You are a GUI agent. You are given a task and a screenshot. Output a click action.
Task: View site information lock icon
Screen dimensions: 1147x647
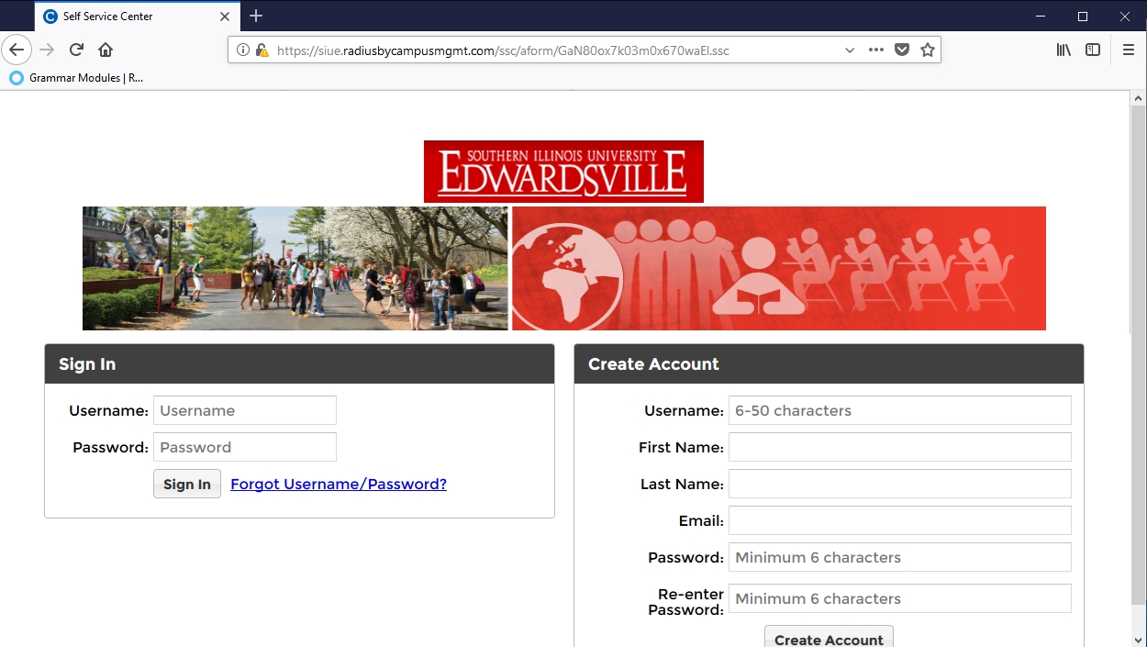tap(262, 50)
